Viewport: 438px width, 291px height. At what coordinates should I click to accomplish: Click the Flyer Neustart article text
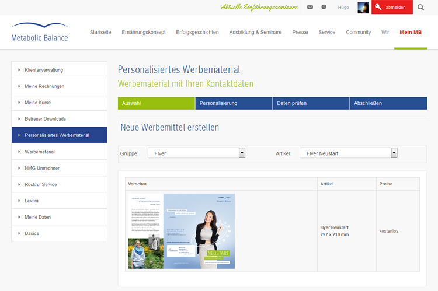(x=335, y=231)
